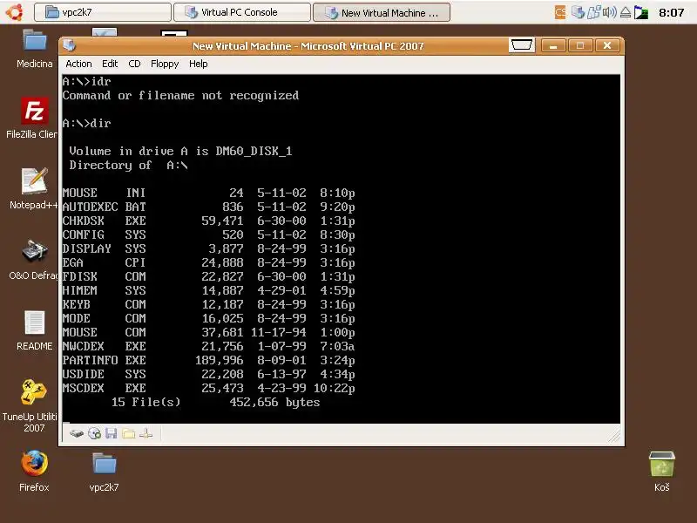Screen dimensions: 697x523
Task: Click the EGA CPI file row
Action: pos(208,262)
